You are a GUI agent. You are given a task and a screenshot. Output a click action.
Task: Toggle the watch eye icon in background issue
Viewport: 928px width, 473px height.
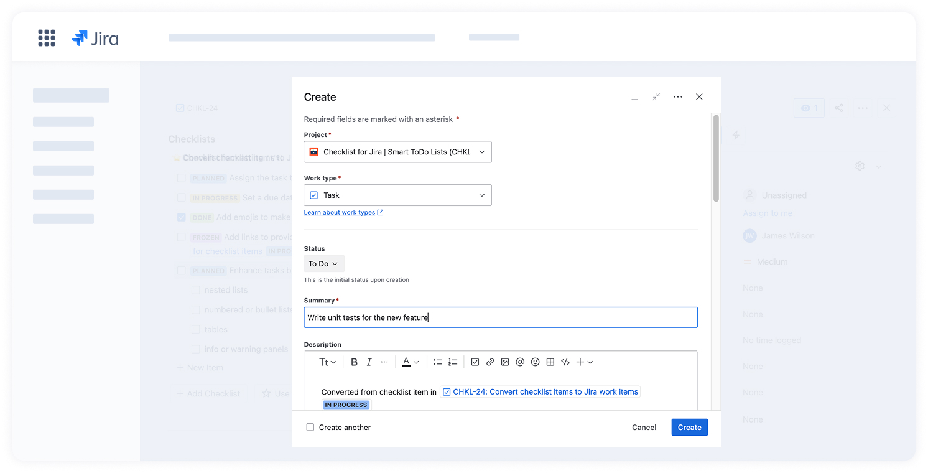point(810,108)
